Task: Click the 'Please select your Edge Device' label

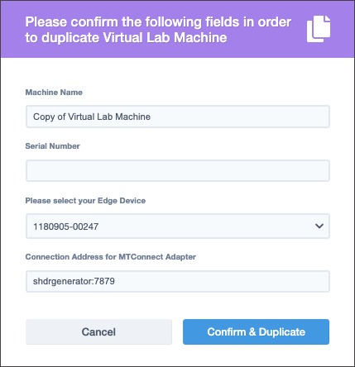Action: [x=85, y=201]
